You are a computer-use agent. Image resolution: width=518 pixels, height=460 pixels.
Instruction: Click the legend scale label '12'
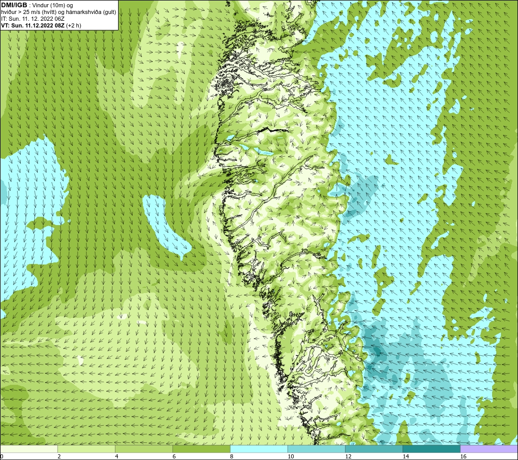(x=348, y=456)
